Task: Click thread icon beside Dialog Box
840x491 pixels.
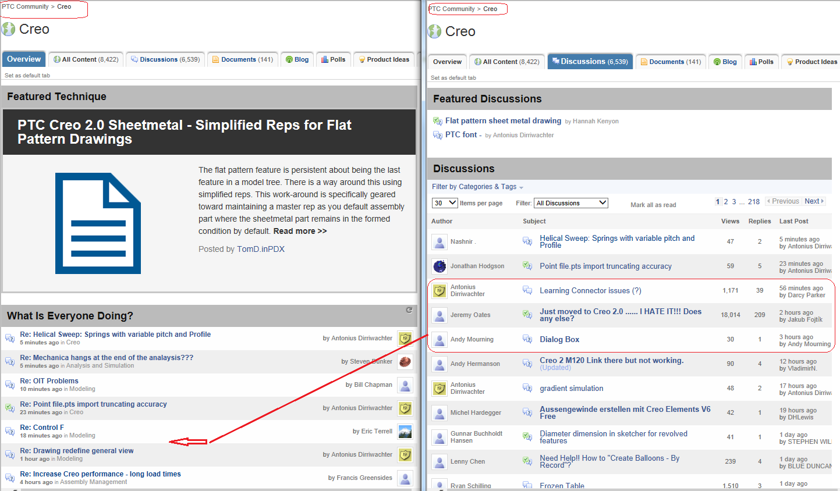Action: (527, 339)
